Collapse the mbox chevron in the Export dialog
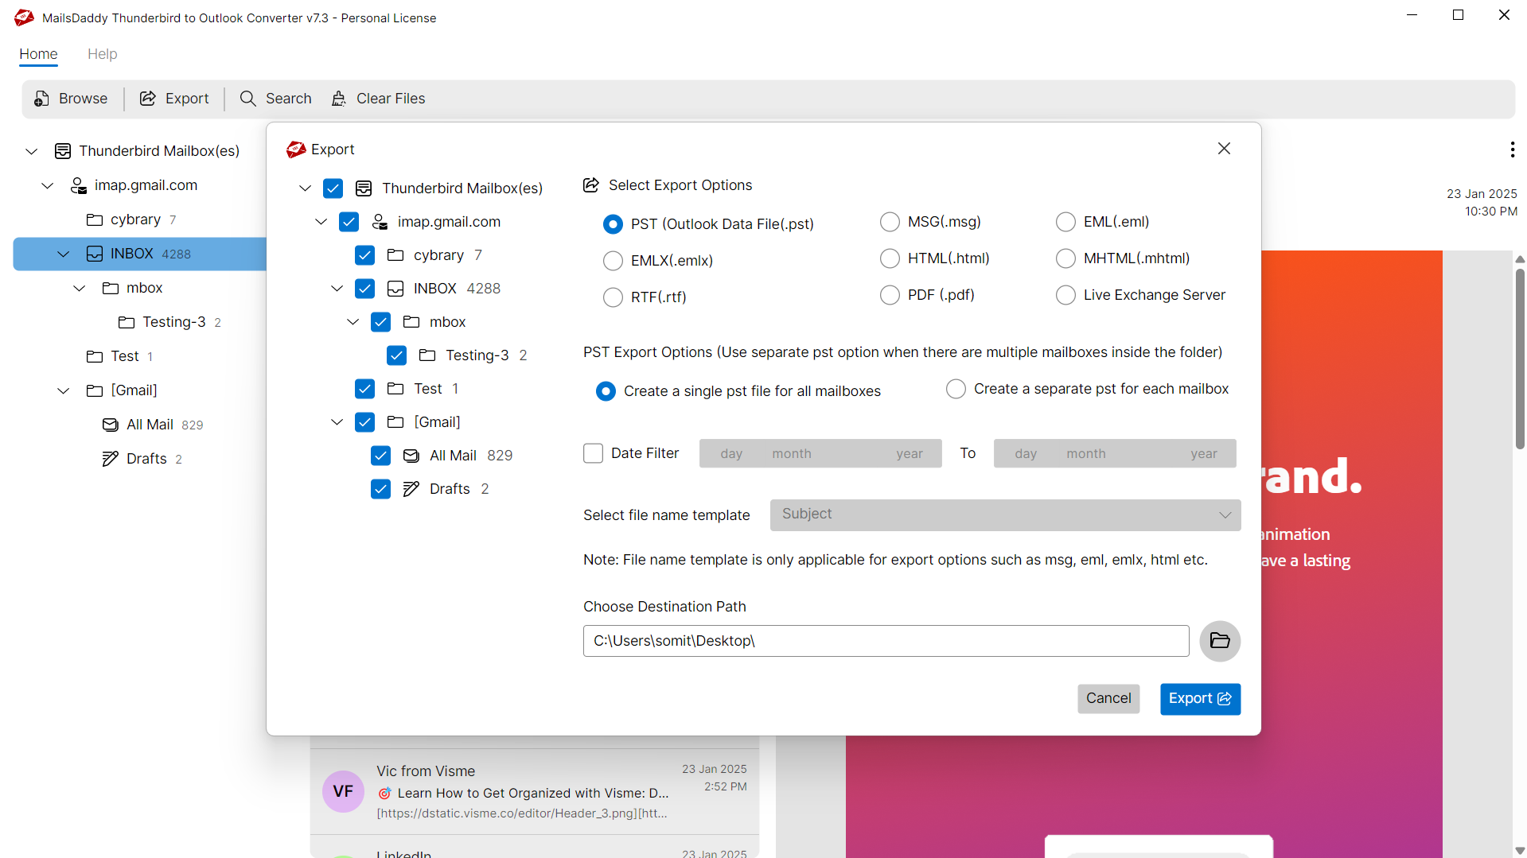Screen dimensions: 1527x858 tap(353, 322)
